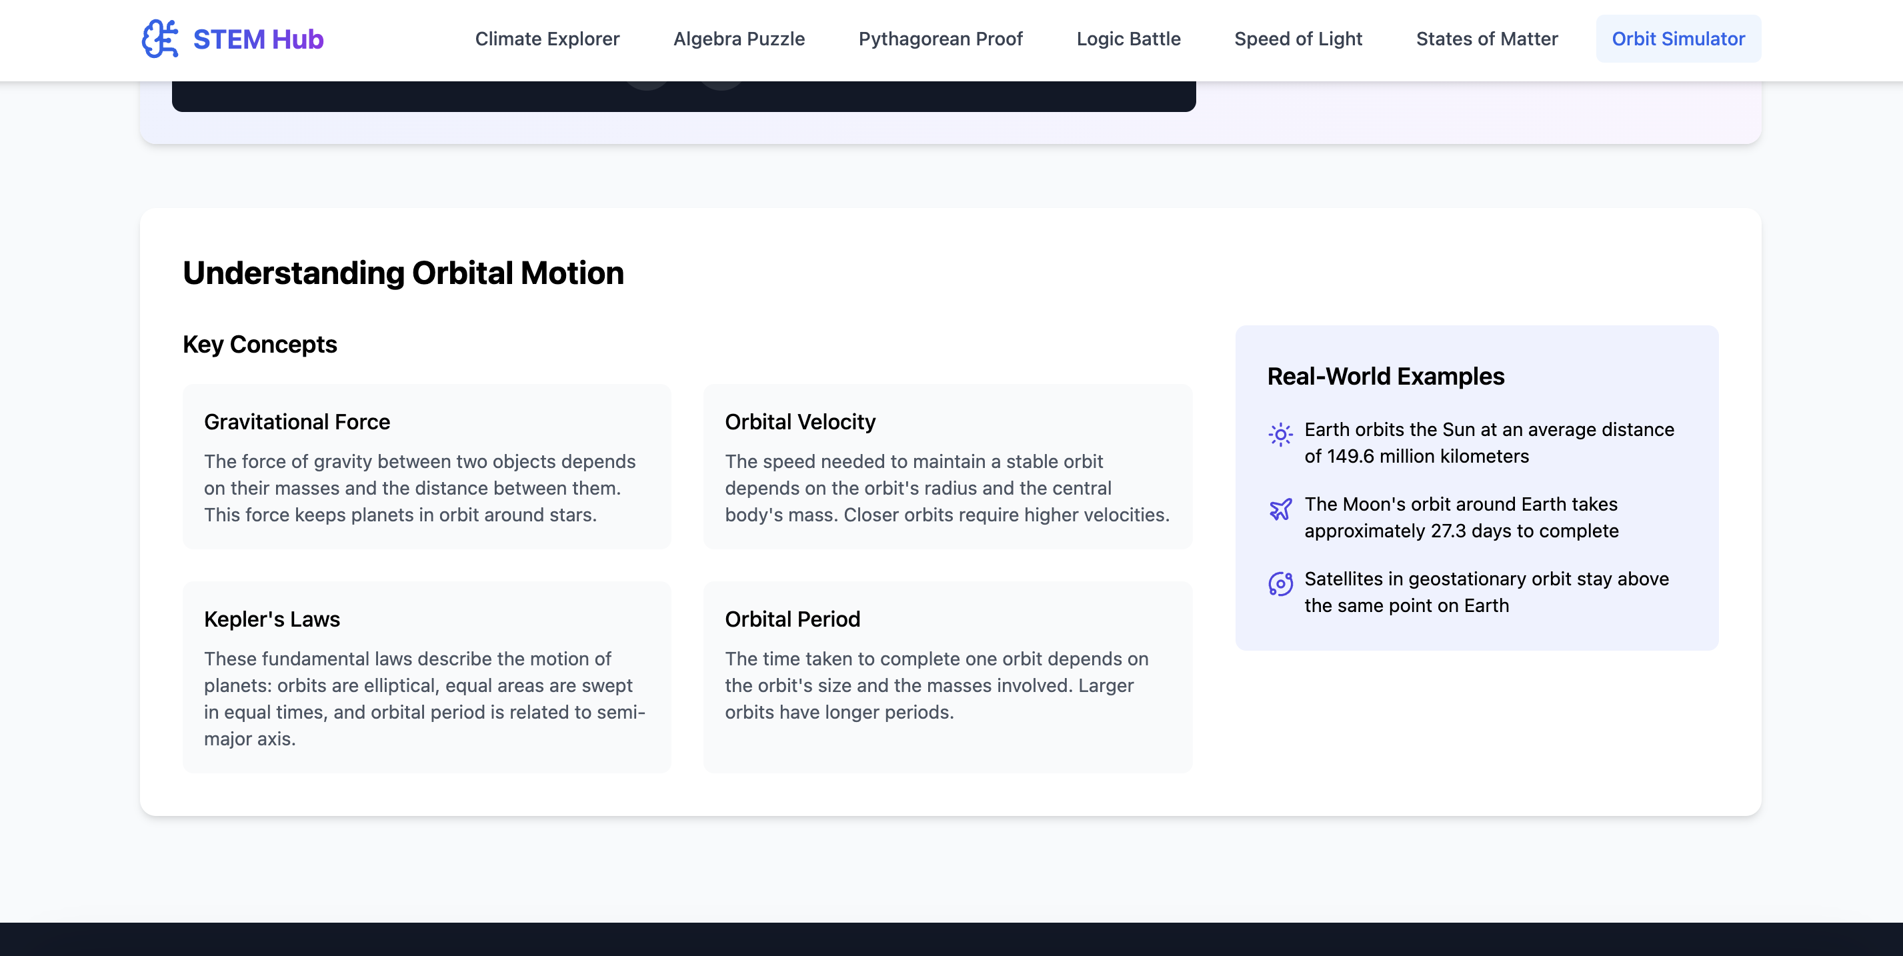Click the STEM Hub brain logo icon
Image resolution: width=1903 pixels, height=956 pixels.
pos(160,39)
